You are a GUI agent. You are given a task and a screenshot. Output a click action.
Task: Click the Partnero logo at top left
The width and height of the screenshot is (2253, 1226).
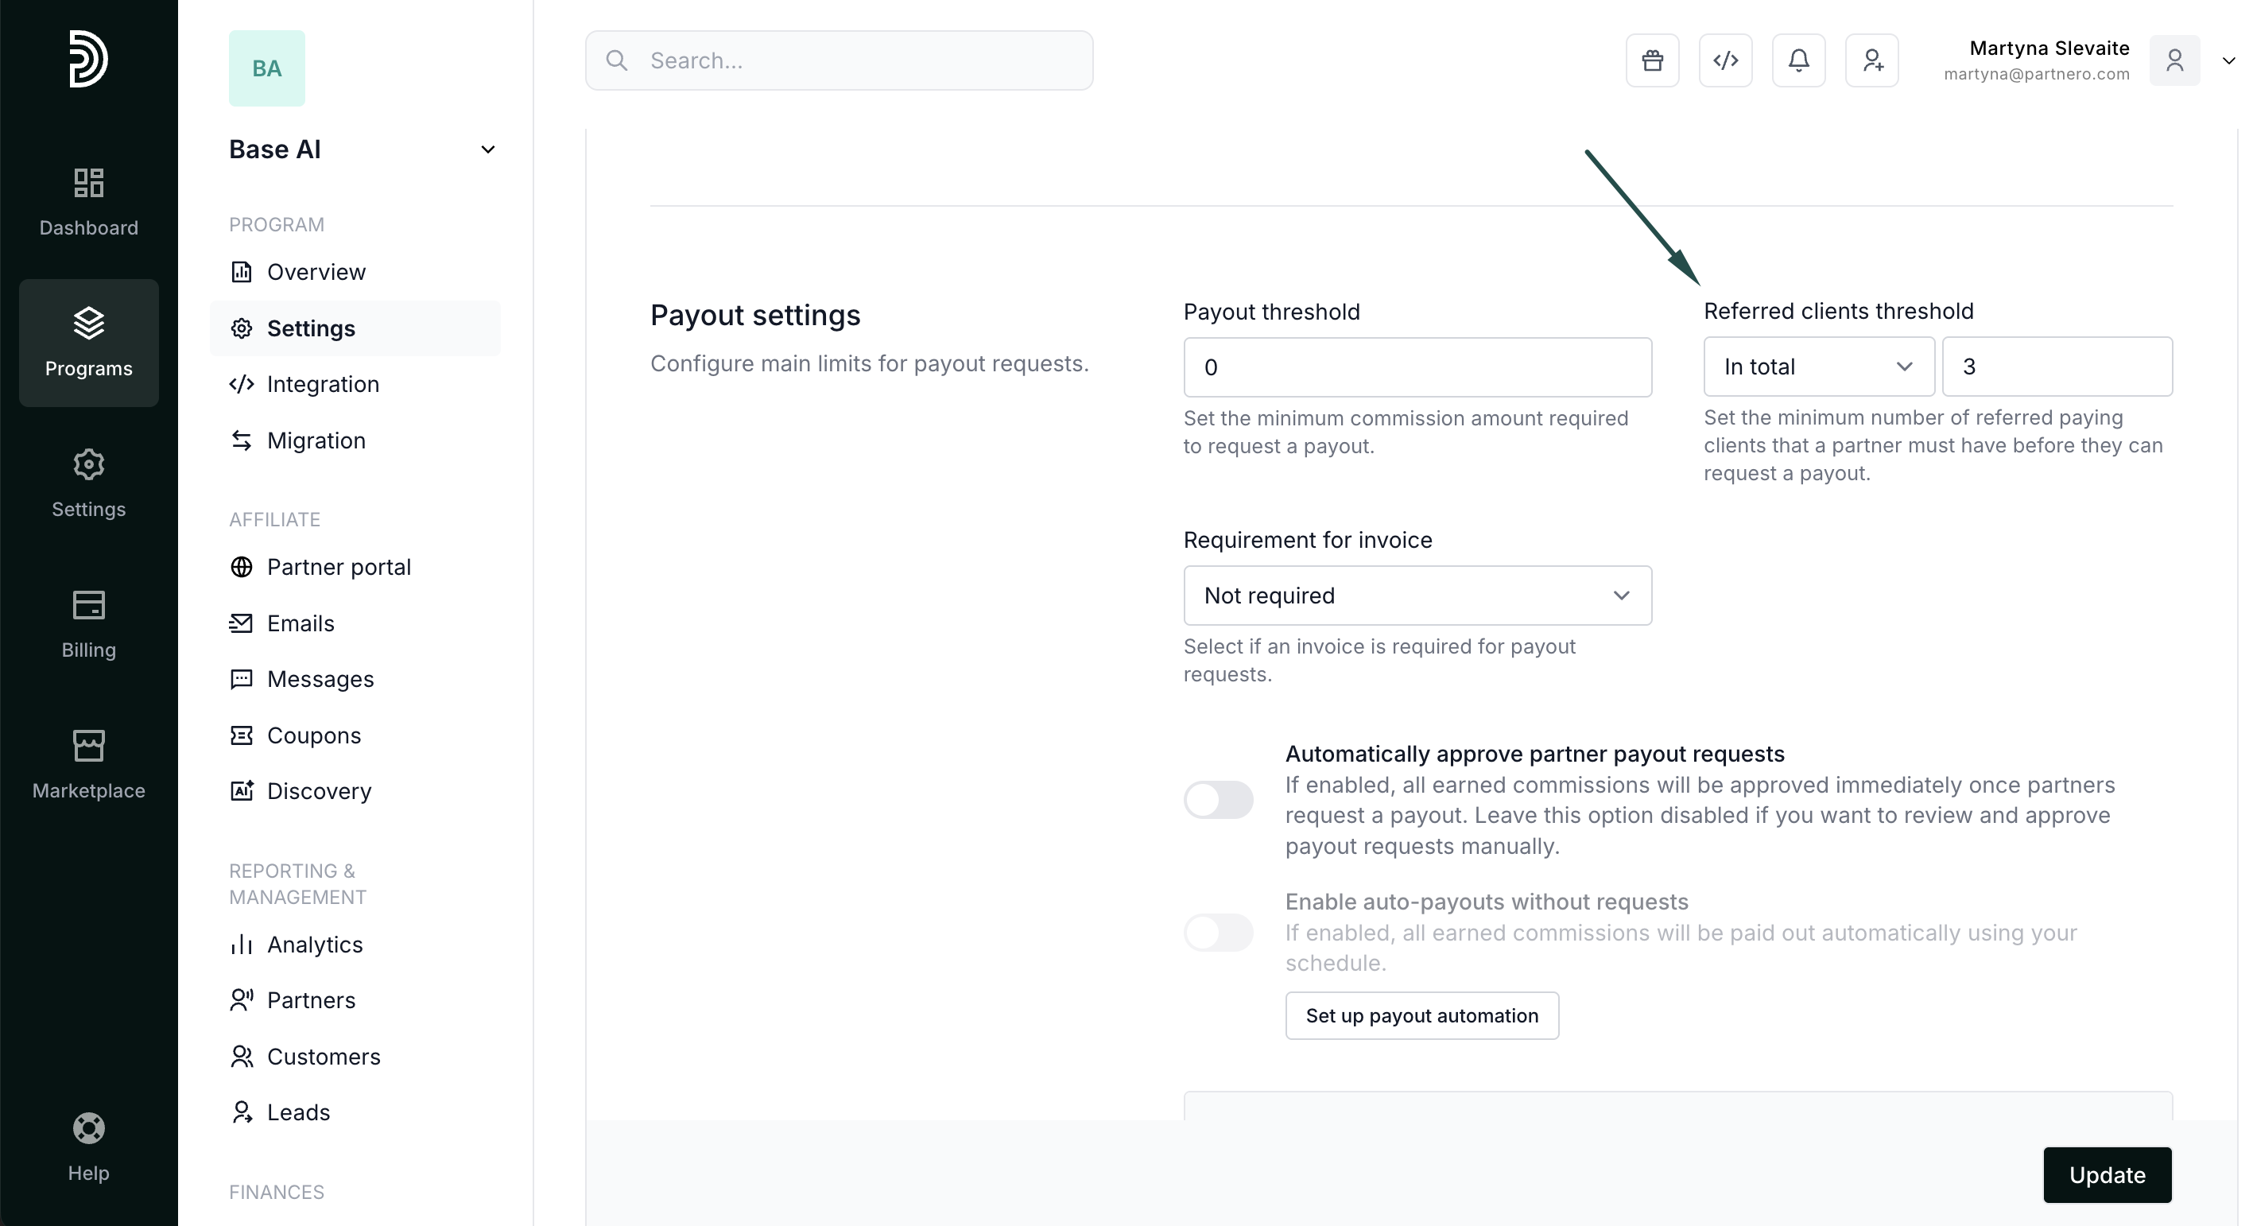pyautogui.click(x=88, y=59)
